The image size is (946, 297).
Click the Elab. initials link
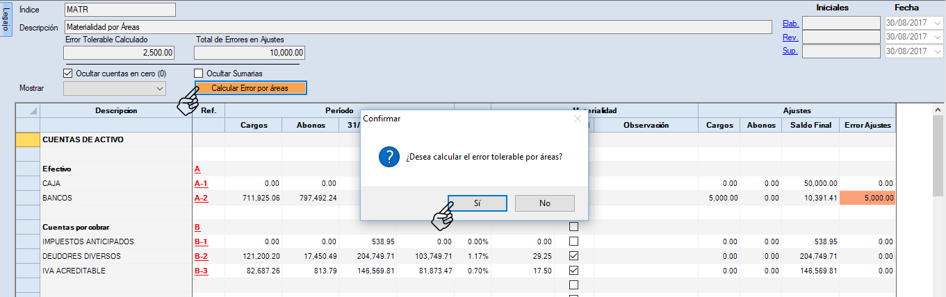tap(790, 23)
